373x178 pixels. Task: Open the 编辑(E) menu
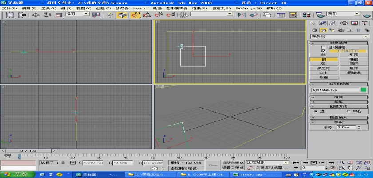pos(29,8)
